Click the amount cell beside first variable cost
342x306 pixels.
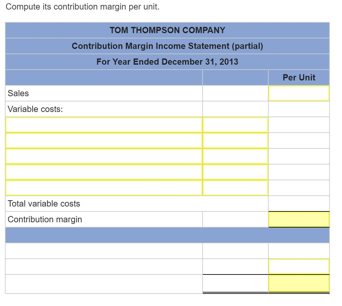coord(235,125)
